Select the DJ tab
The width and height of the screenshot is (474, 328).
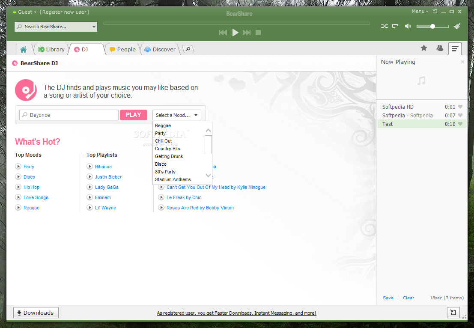[86, 49]
